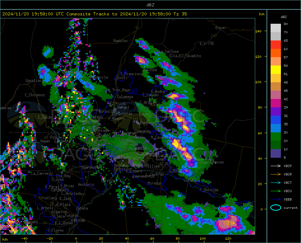Select the red 65 dBZ color swatch
Image resolution: width=301 pixels, height=243 pixels.
coord(276,45)
